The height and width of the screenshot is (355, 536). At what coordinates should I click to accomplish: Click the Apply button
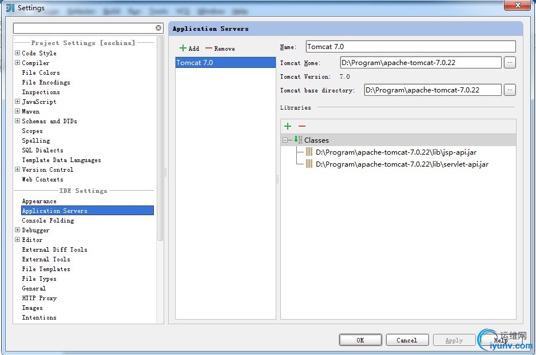pyautogui.click(x=454, y=340)
